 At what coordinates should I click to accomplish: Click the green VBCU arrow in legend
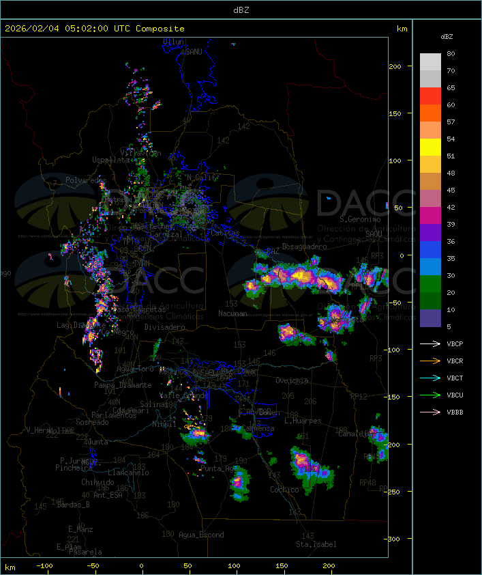430,395
